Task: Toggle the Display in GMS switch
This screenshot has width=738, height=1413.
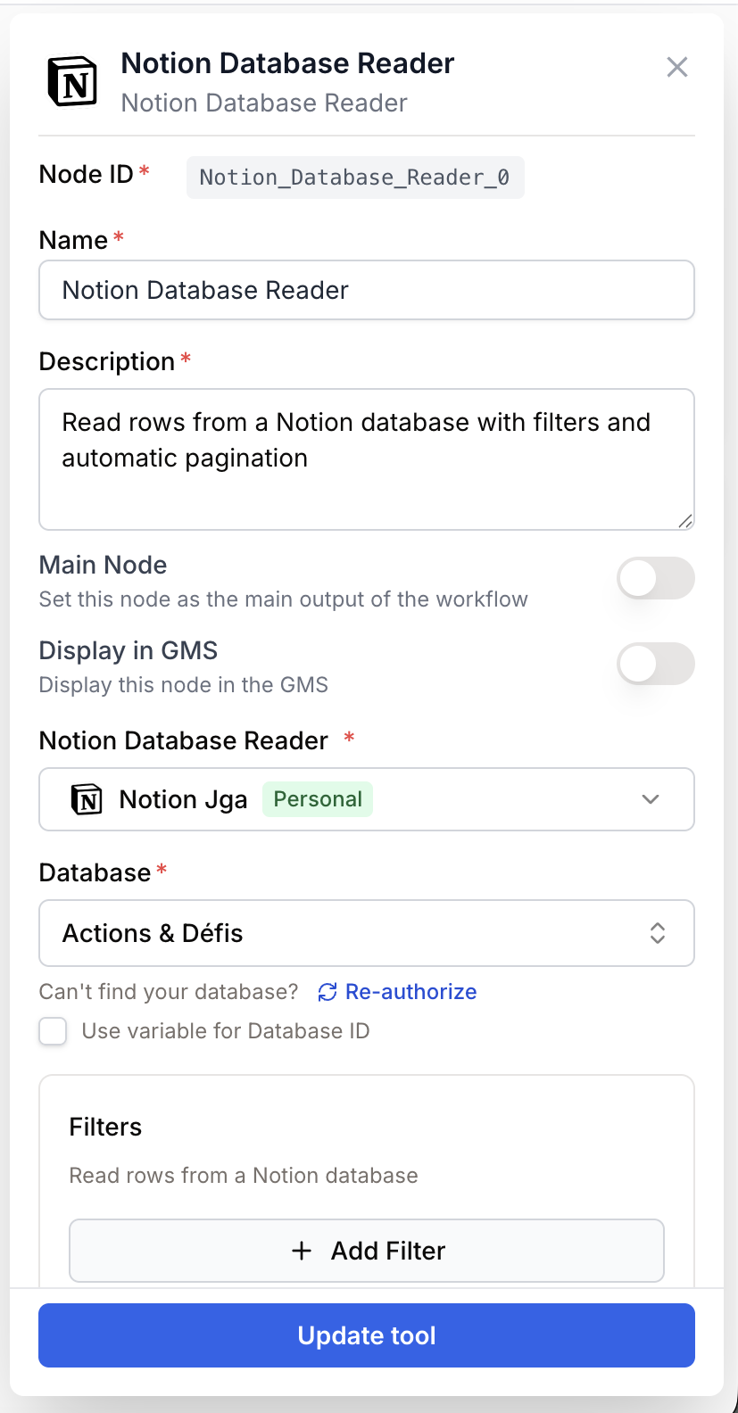Action: [656, 664]
